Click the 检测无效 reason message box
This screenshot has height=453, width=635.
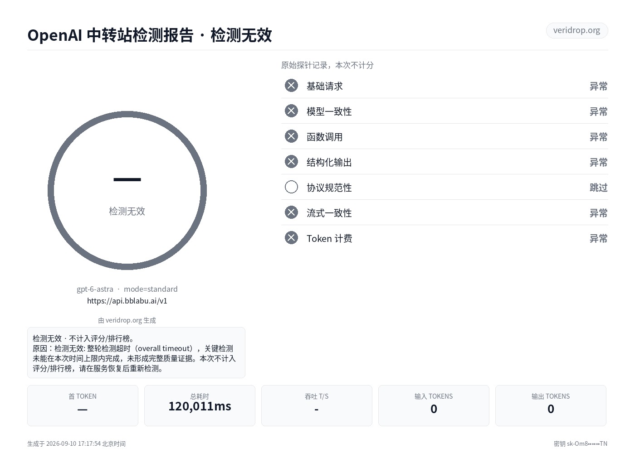136,353
